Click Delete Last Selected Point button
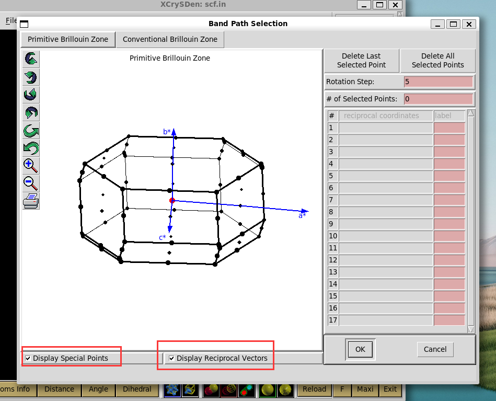The width and height of the screenshot is (496, 401). (x=361, y=61)
